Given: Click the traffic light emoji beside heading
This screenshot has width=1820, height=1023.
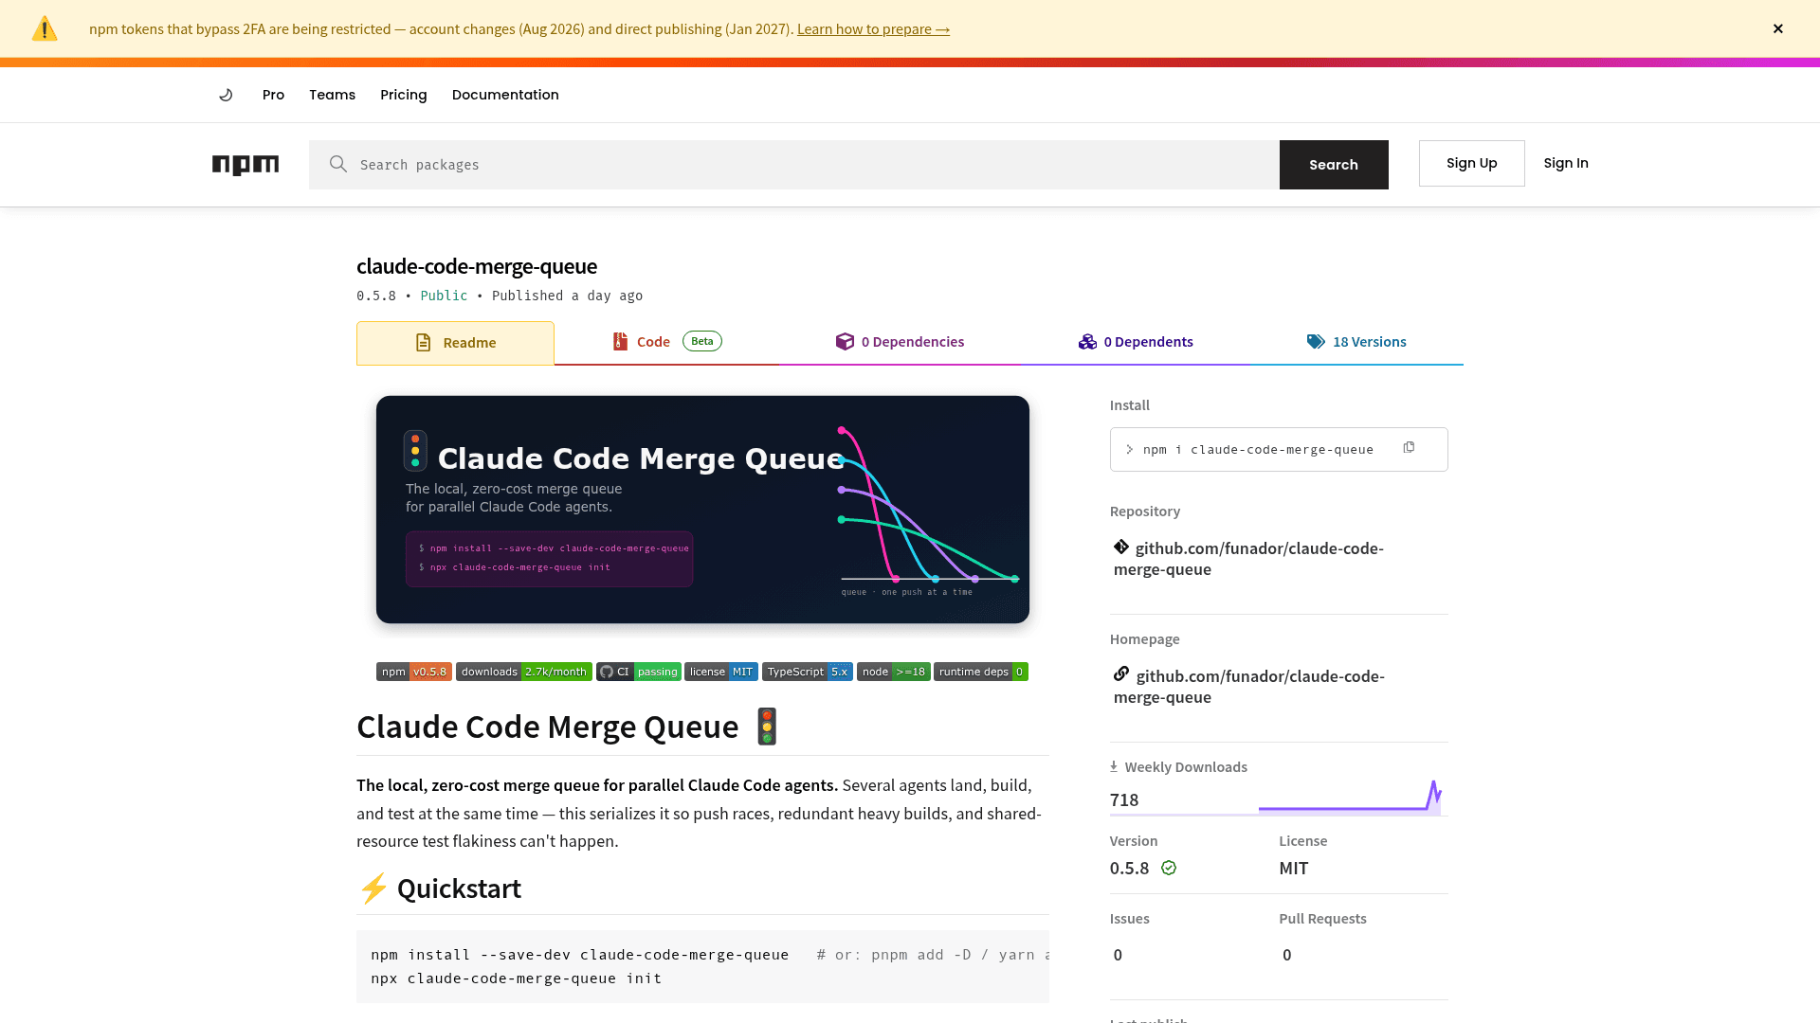Looking at the screenshot, I should (x=766, y=727).
